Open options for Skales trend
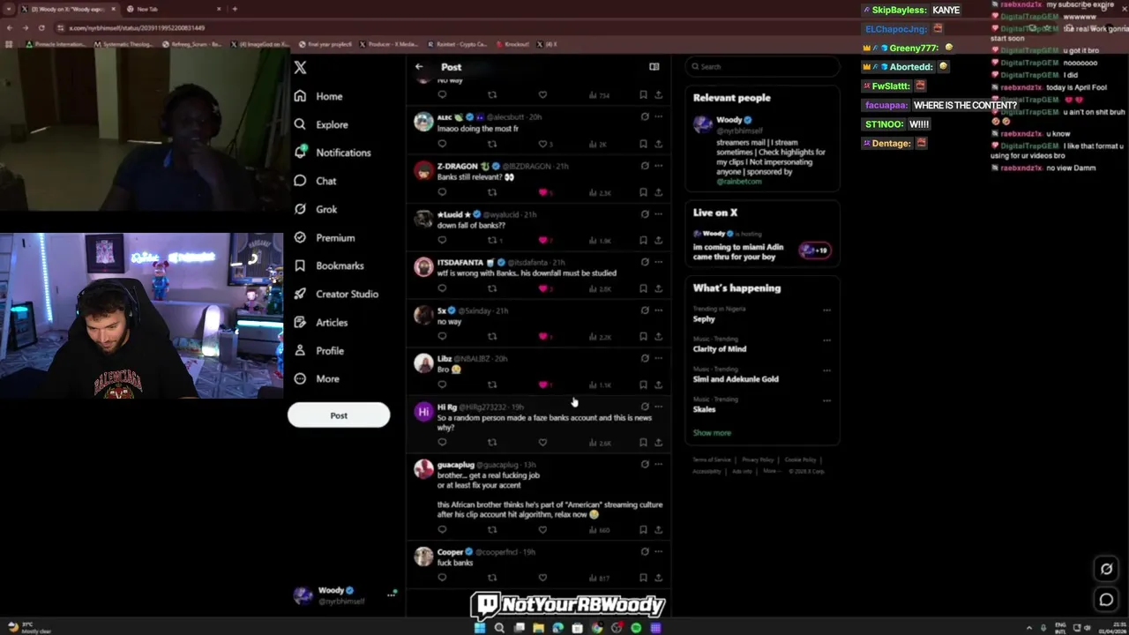 [x=826, y=400]
